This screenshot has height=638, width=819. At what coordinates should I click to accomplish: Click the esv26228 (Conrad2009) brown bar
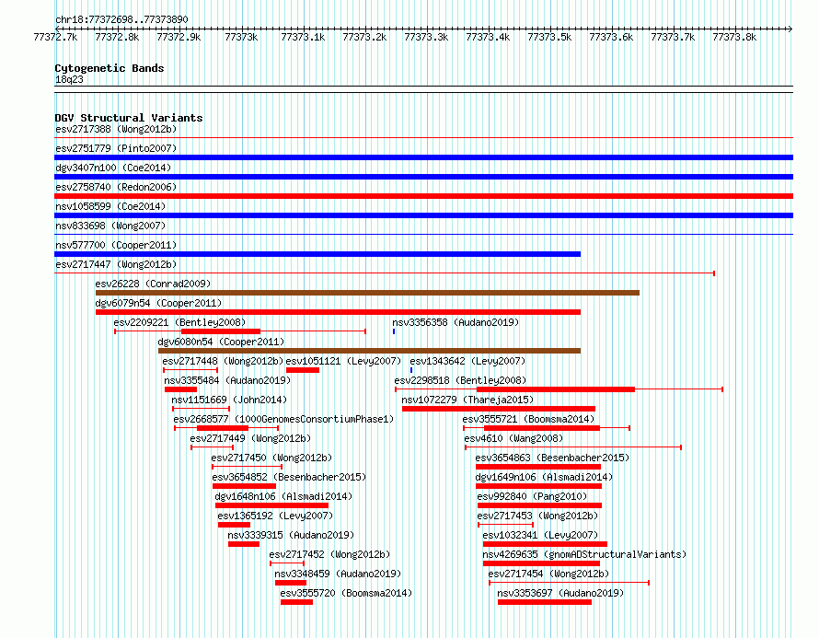click(x=367, y=293)
